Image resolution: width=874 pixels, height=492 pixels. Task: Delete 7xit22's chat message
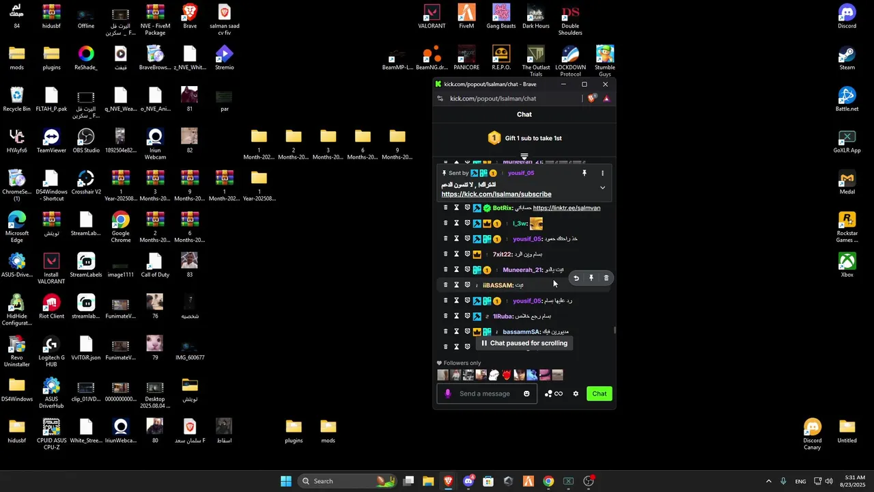point(446,254)
